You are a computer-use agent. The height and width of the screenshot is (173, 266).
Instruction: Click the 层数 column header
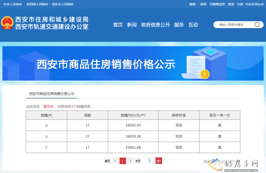pos(87,115)
